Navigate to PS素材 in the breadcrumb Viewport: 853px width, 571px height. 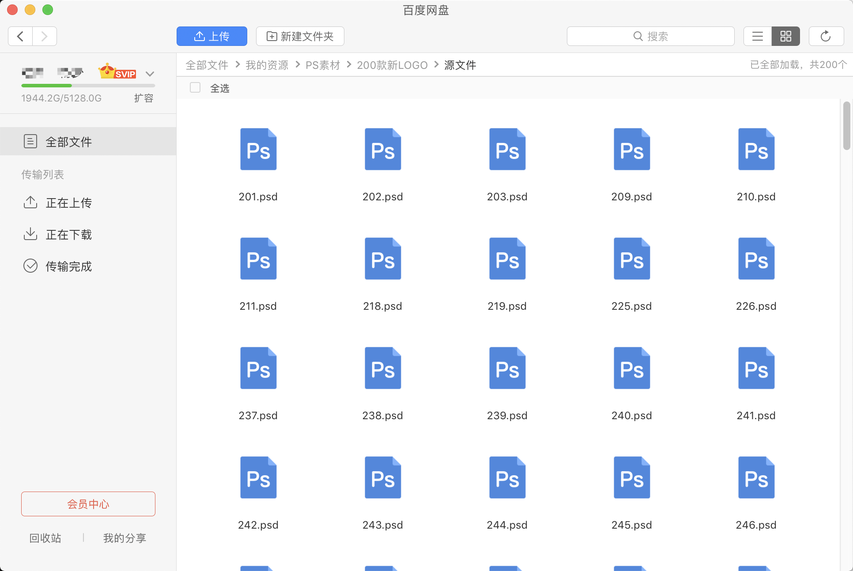pos(323,65)
